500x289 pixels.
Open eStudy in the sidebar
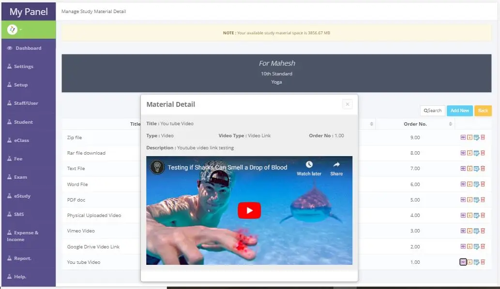point(22,196)
